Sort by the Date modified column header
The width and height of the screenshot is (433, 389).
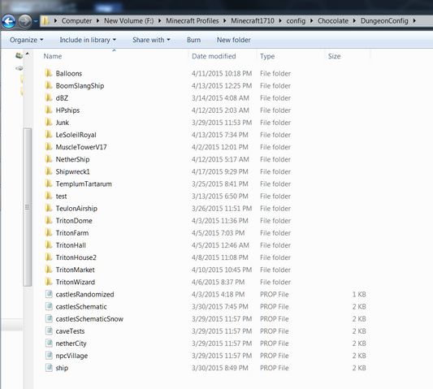click(x=214, y=56)
